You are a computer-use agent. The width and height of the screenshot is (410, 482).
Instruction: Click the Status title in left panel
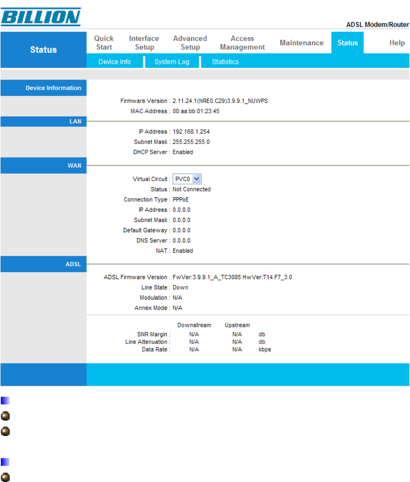(43, 50)
